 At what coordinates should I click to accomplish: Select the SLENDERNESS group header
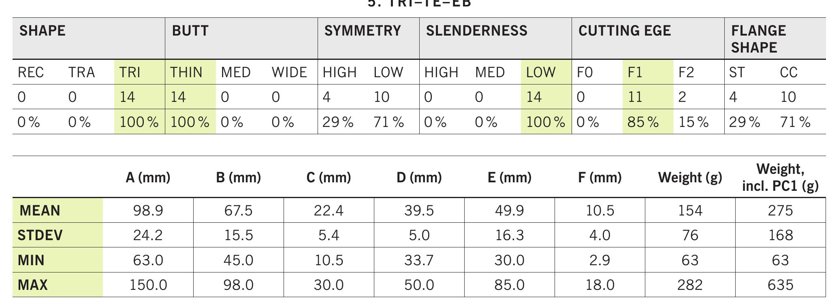pyautogui.click(x=477, y=31)
